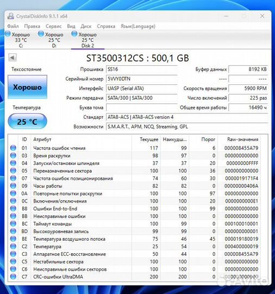This screenshot has width=275, height=294.
Task: Select the Нестабильные сектора attribute text
Action: [x=58, y=261]
